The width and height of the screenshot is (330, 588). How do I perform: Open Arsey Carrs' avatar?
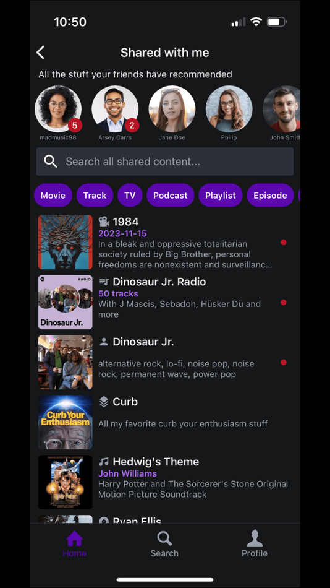pos(115,109)
